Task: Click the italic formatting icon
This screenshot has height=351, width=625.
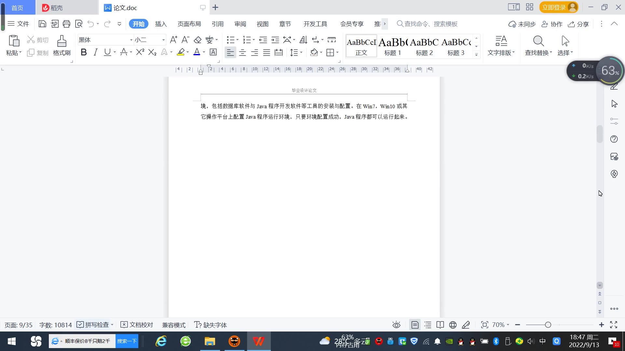Action: pyautogui.click(x=95, y=52)
